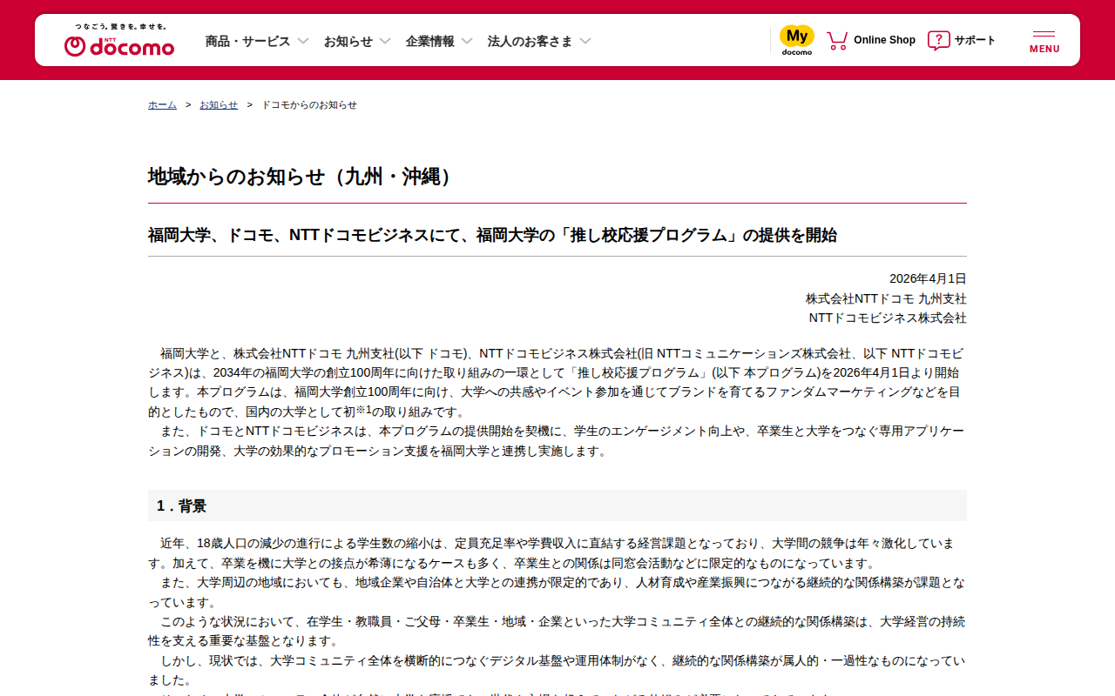Click the paragraph starting また、大学周辺の地域においても
Screen dimensions: 1115x696
557,592
